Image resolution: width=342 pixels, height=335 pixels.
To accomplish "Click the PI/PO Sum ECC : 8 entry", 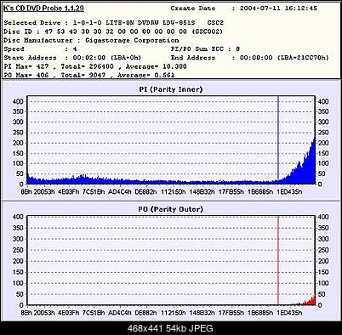I will (206, 49).
